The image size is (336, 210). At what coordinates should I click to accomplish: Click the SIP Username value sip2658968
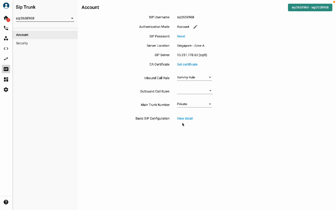tap(186, 17)
